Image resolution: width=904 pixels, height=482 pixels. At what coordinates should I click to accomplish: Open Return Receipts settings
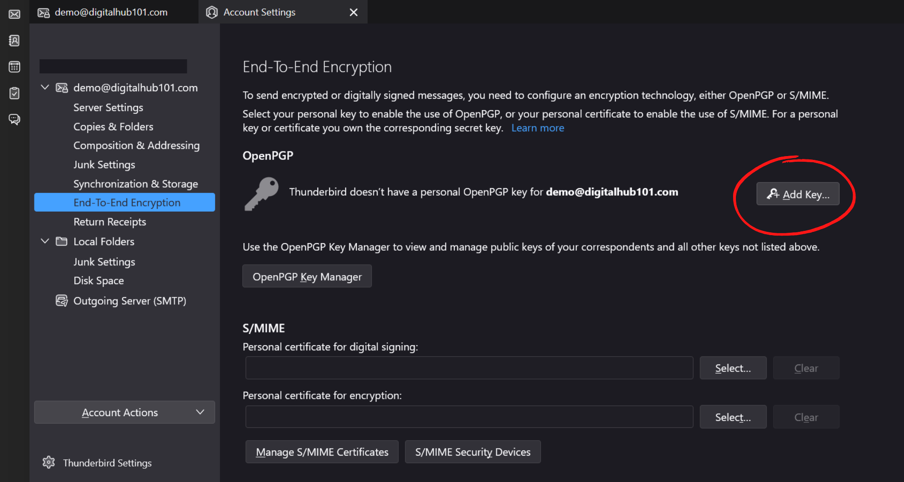coord(110,222)
